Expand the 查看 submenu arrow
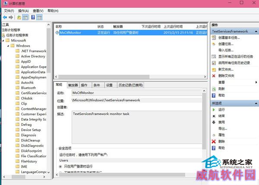 tap(256, 82)
